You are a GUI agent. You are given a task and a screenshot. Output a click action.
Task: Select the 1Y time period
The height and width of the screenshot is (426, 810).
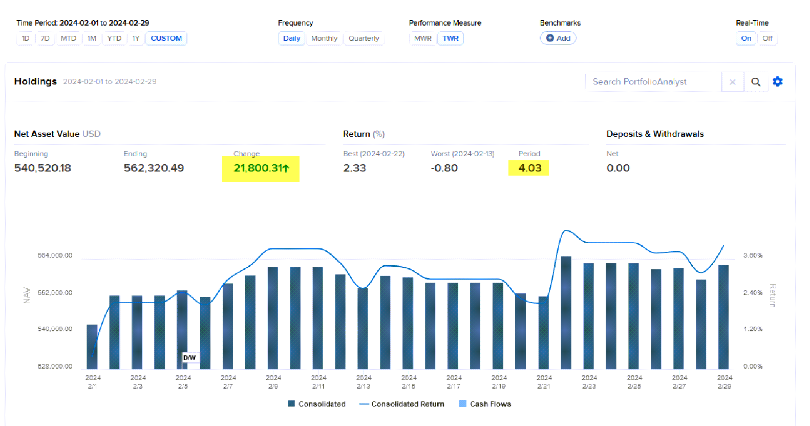point(136,38)
